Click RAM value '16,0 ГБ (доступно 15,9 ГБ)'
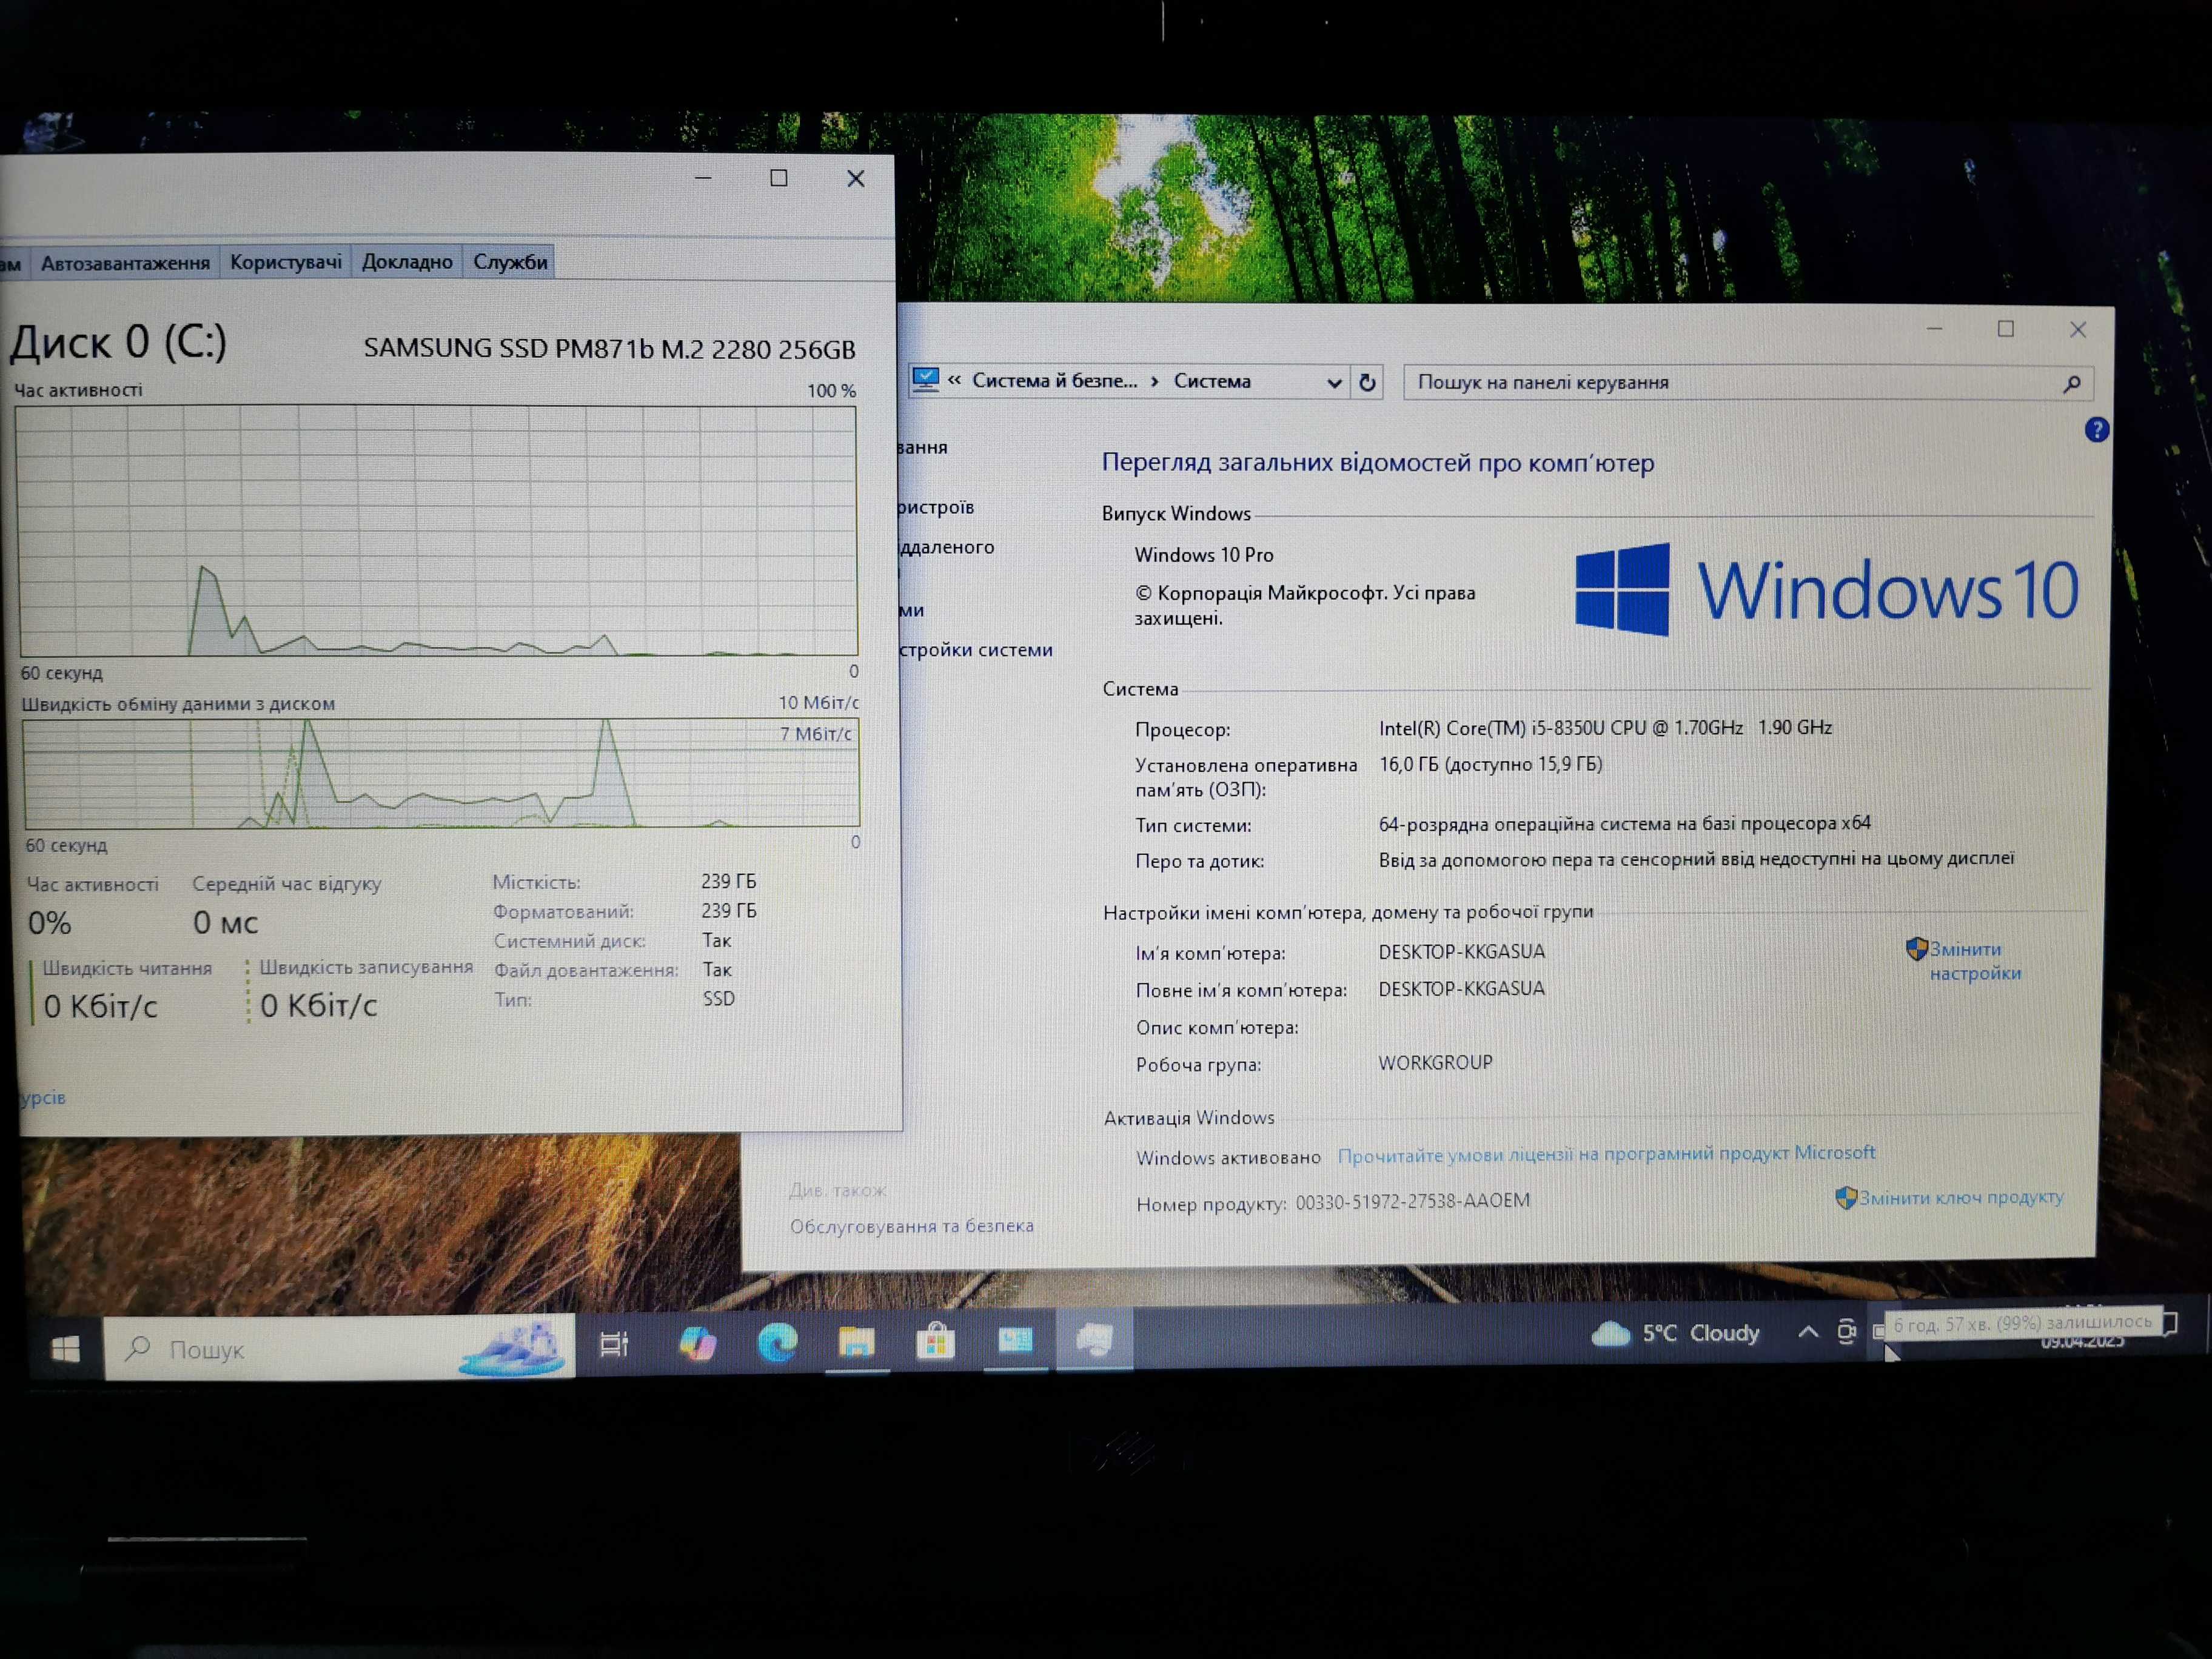 tap(1490, 764)
